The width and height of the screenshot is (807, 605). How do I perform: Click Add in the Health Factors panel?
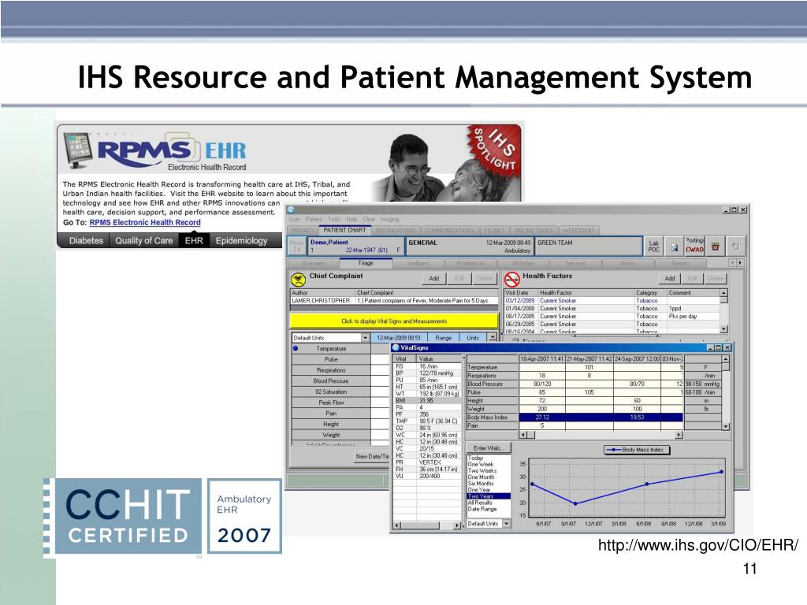click(x=670, y=278)
